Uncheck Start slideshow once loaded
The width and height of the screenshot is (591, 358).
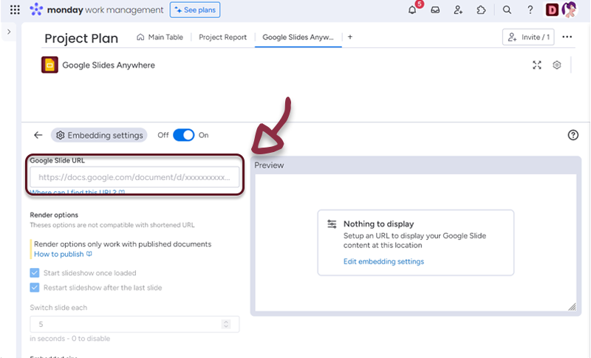click(x=35, y=272)
